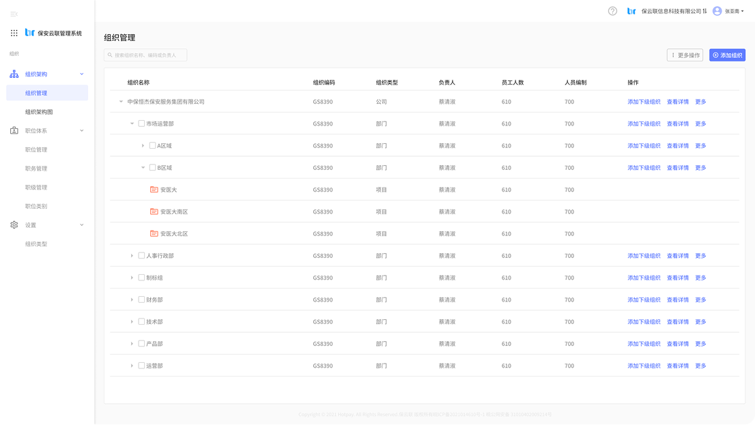Click 查看详情 link for 产品部
The image size is (755, 425).
(677, 344)
